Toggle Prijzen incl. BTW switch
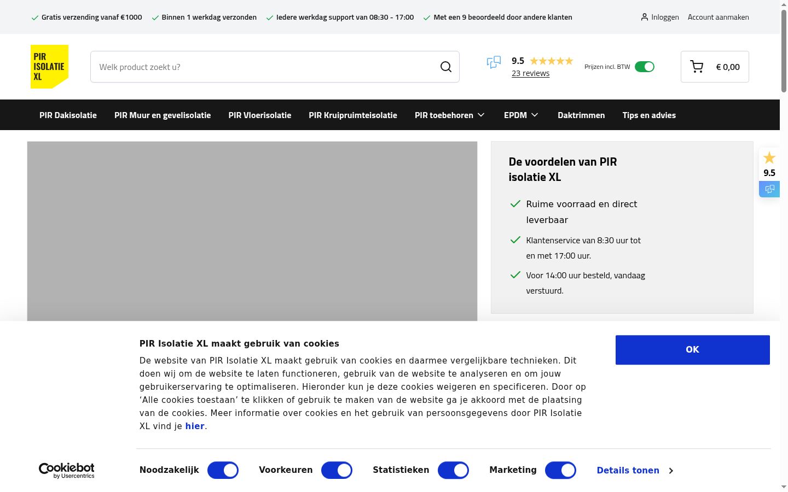The height and width of the screenshot is (492, 788). pyautogui.click(x=645, y=67)
